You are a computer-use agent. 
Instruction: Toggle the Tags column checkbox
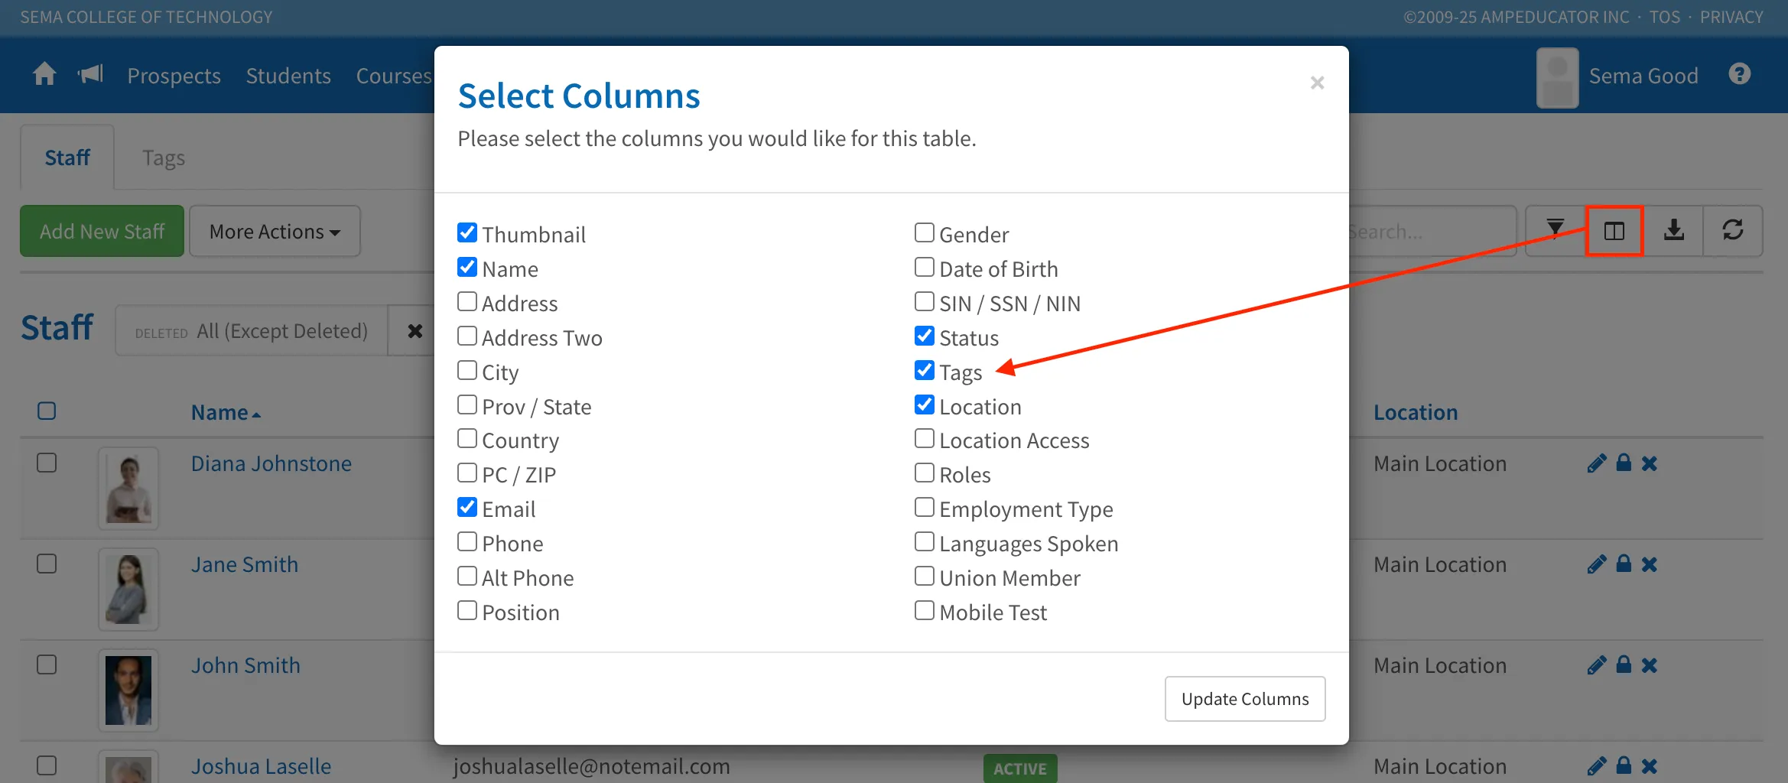coord(925,370)
